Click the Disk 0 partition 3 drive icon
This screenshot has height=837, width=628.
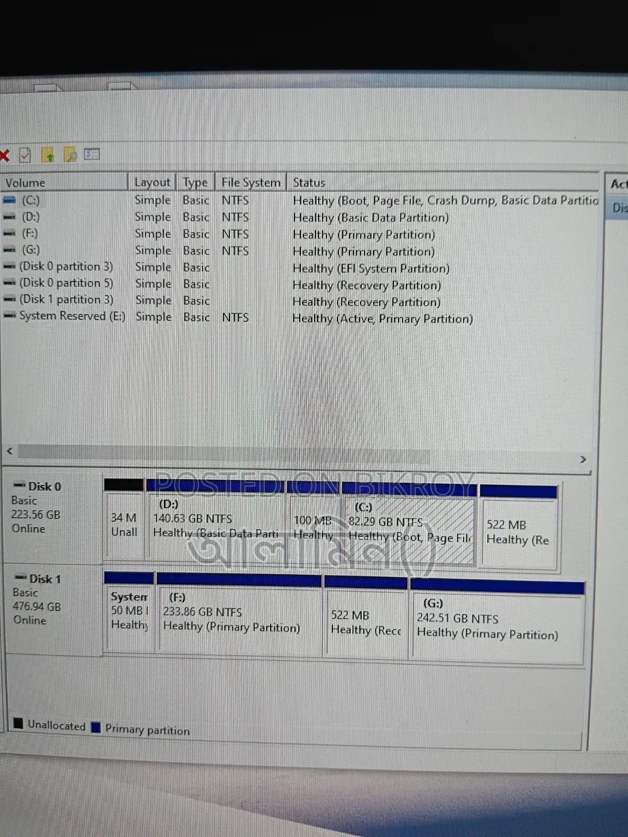tap(9, 267)
